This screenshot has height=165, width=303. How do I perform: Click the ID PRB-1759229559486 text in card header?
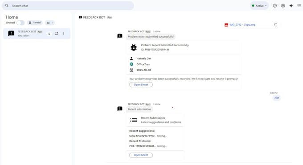click(155, 50)
